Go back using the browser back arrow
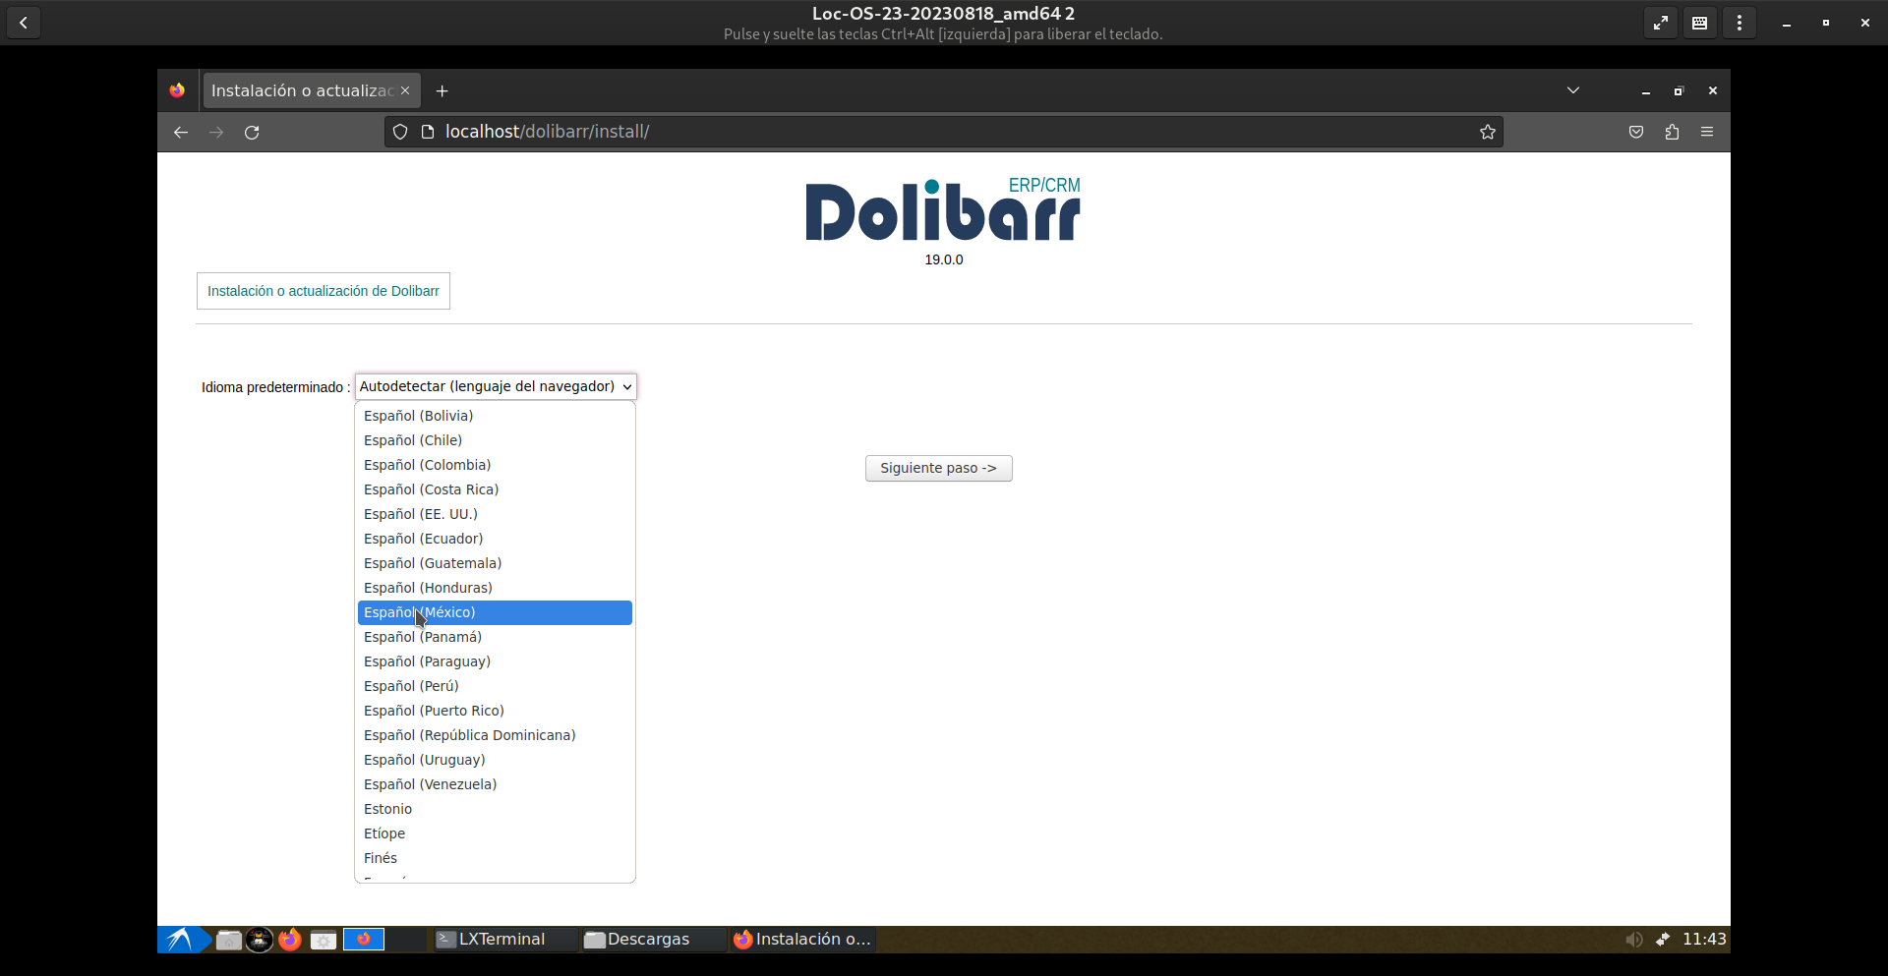 click(181, 132)
